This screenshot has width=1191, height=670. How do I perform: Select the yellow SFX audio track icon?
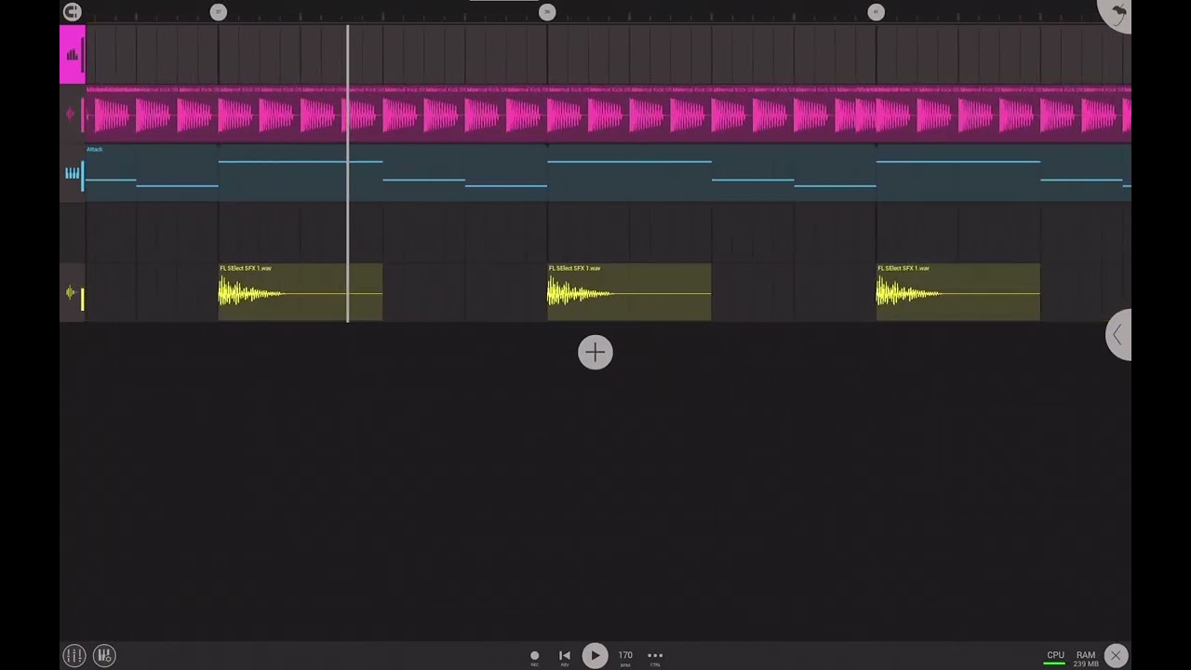71,293
